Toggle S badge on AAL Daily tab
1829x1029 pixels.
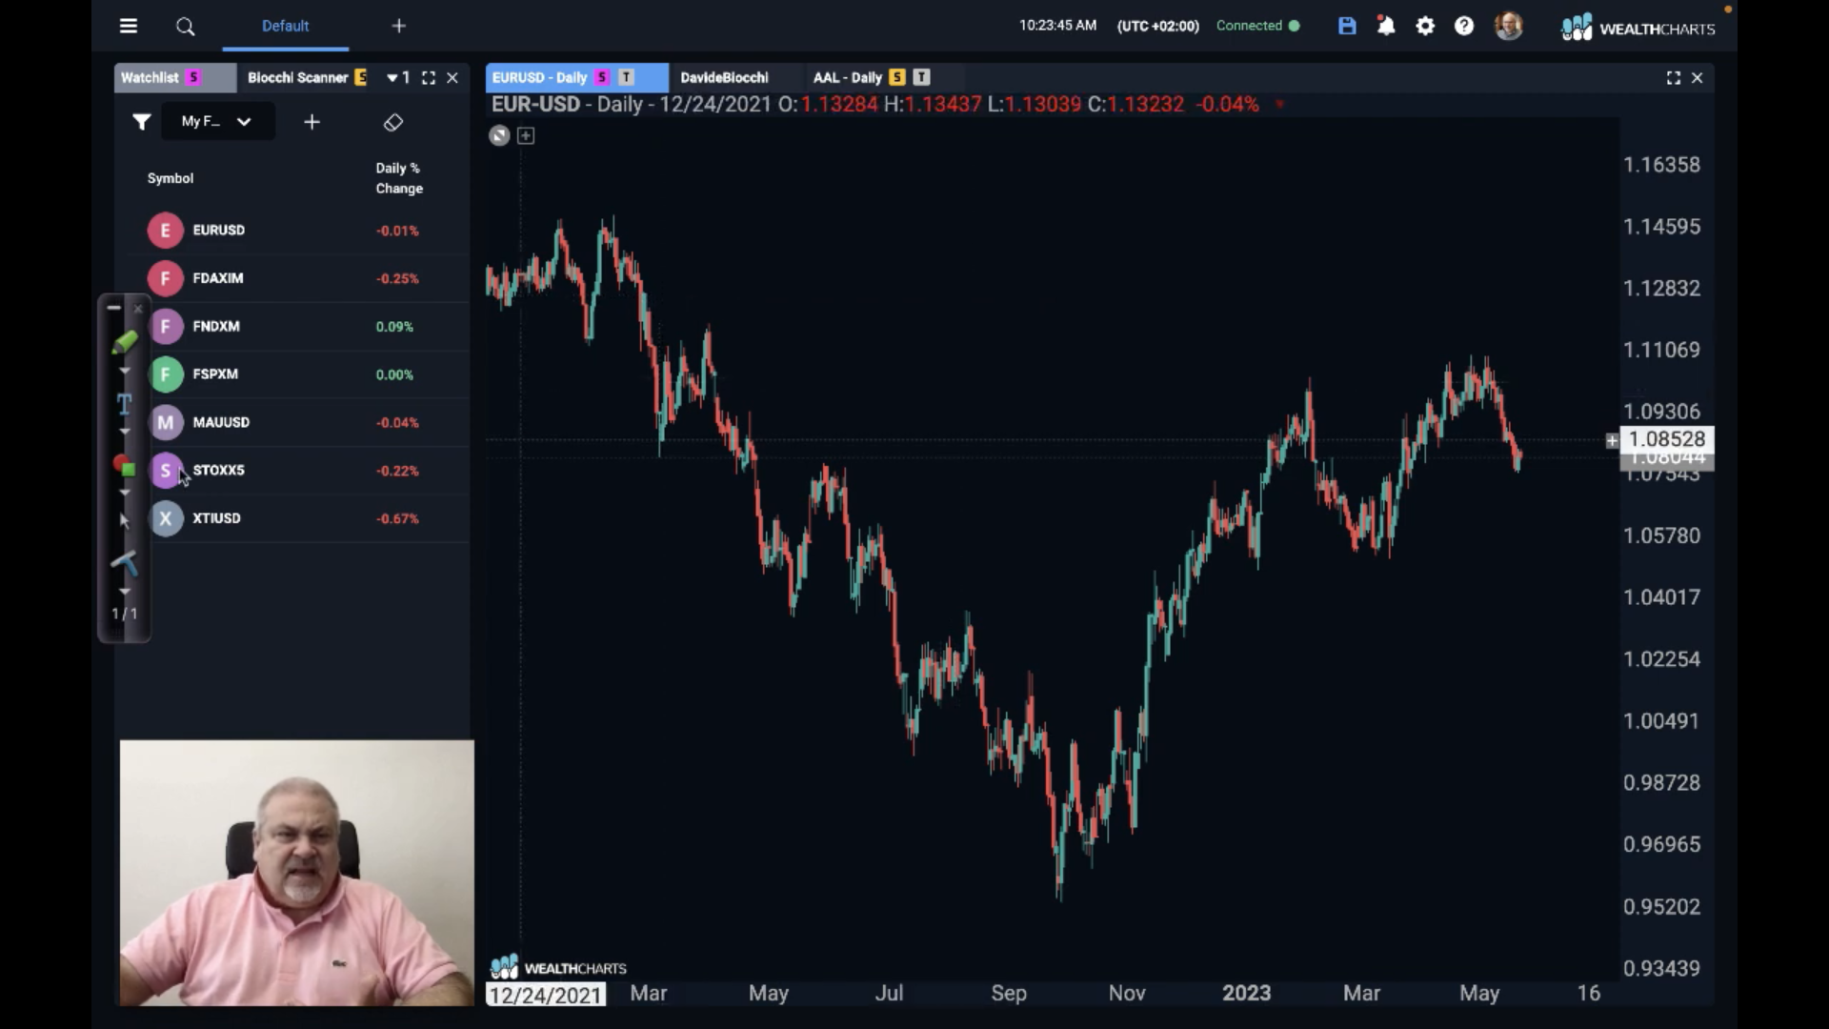(897, 77)
